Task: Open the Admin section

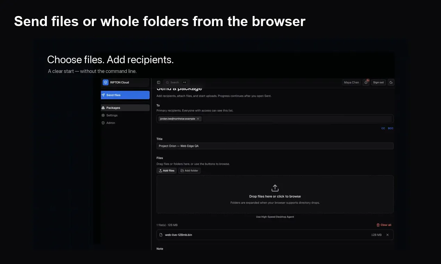Action: (125, 123)
